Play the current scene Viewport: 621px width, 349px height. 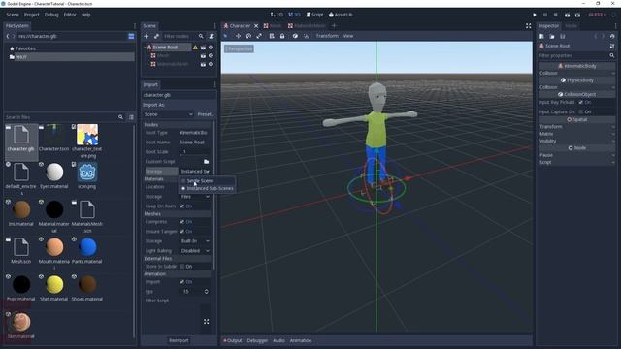(567, 15)
